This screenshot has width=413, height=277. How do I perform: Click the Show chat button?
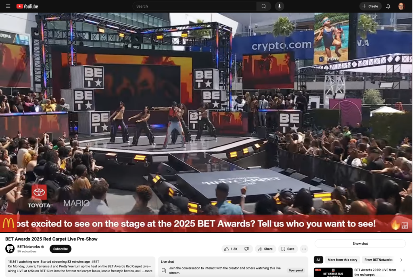click(360, 244)
